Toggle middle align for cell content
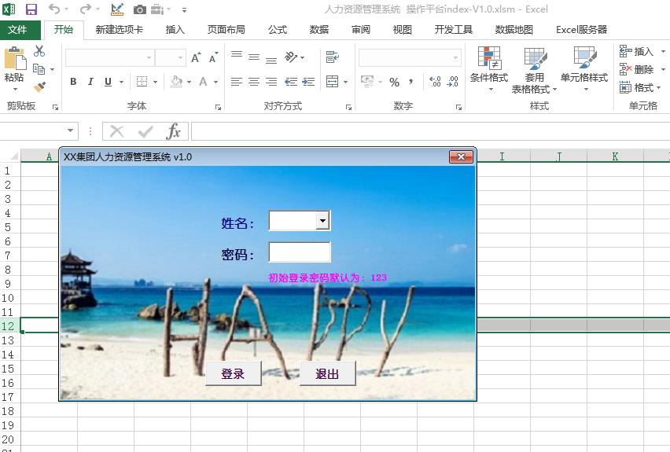This screenshot has width=670, height=452. tap(254, 57)
